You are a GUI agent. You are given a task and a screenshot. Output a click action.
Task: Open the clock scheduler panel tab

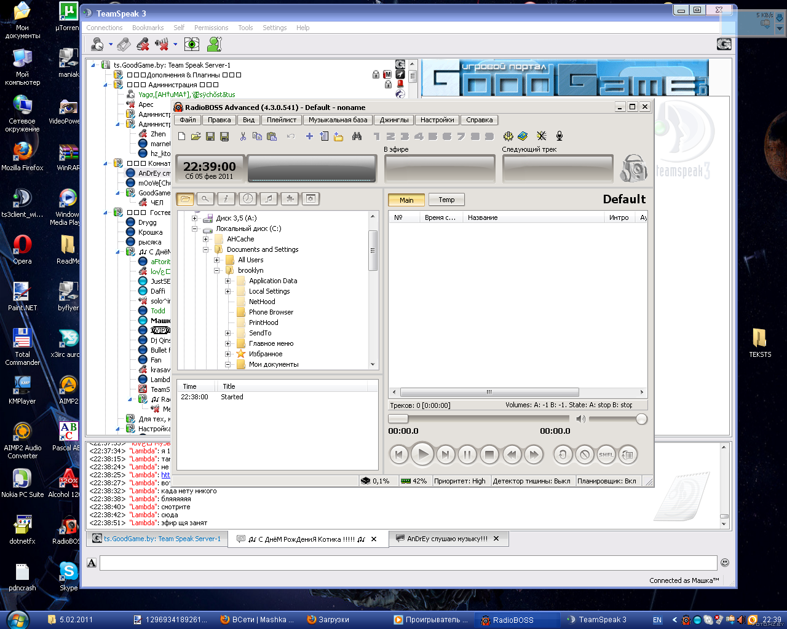[248, 198]
